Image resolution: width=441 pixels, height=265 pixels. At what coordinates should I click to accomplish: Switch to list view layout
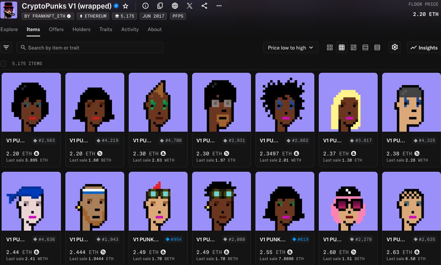click(x=365, y=47)
